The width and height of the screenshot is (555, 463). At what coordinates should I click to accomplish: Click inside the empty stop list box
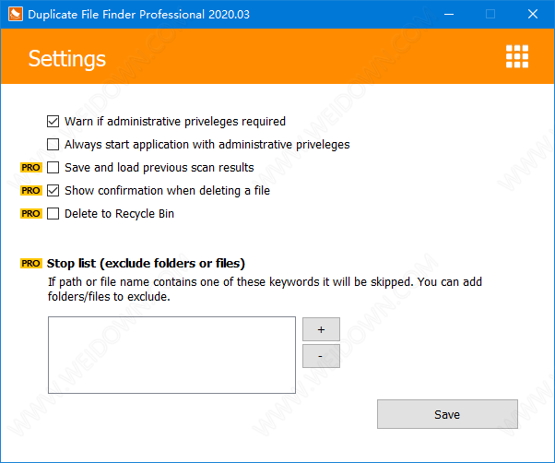pos(171,355)
